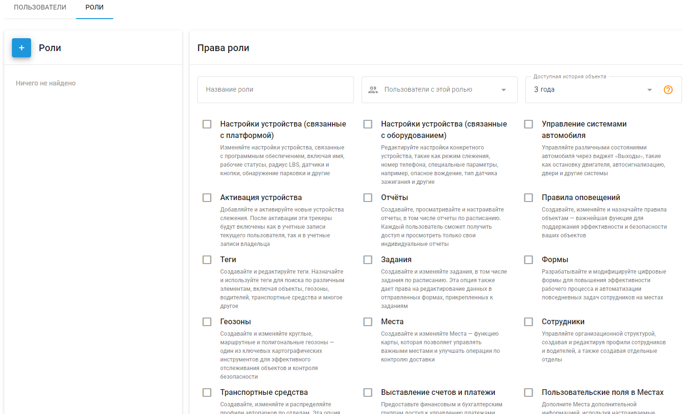Click the users icon in role users field
Screen dimensions: 683x414
pos(374,90)
